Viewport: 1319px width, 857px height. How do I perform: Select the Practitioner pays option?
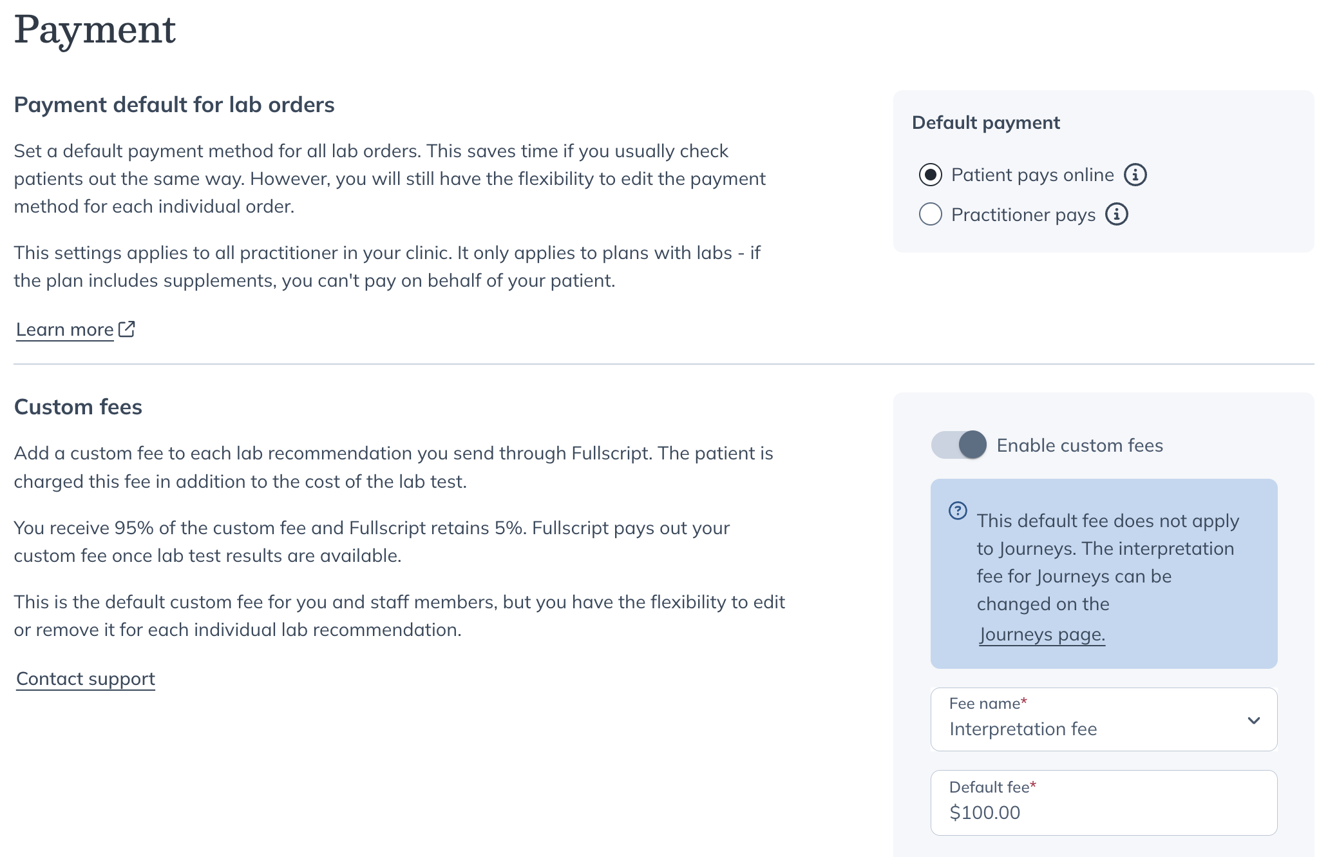pos(930,215)
